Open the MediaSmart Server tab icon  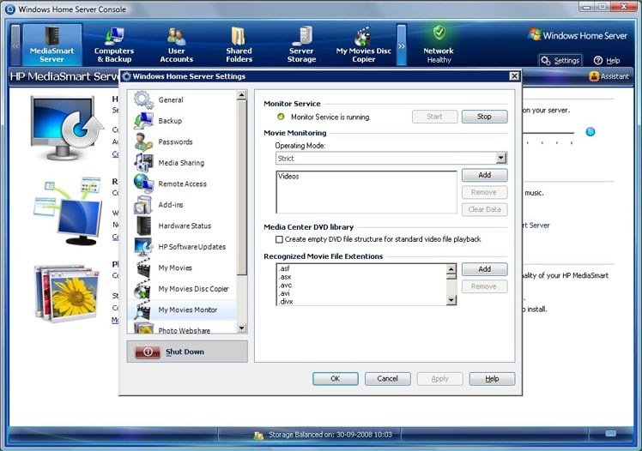[x=52, y=35]
